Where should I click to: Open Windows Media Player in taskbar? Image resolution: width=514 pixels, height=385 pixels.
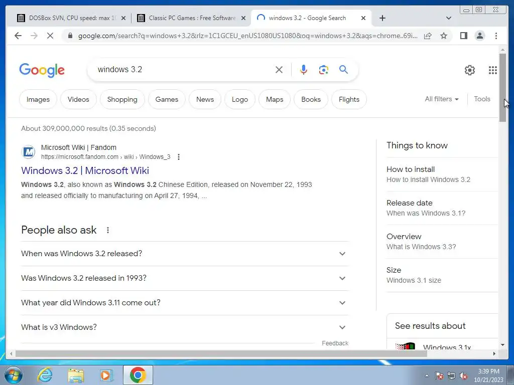tap(106, 375)
